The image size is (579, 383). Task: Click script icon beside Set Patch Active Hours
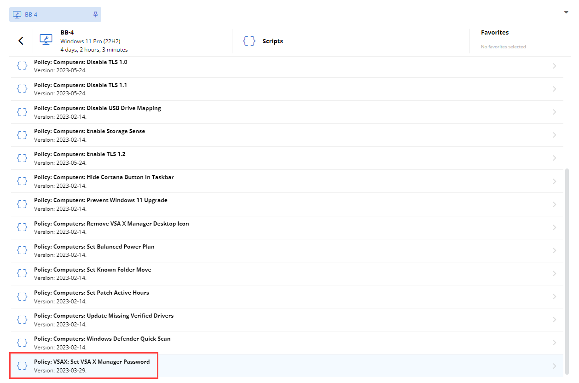pyautogui.click(x=22, y=296)
